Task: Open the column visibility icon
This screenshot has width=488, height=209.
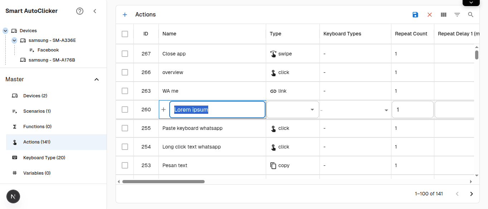Action: click(444, 15)
